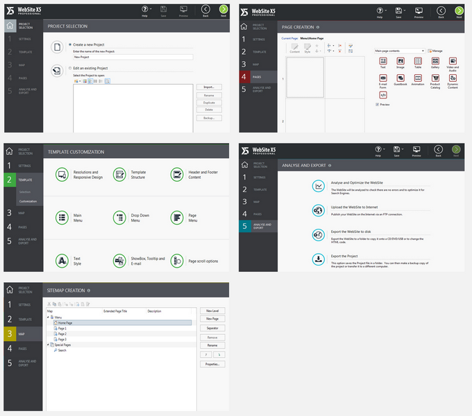Open the Main page contents dropdown
472x416 pixels.
coord(399,51)
